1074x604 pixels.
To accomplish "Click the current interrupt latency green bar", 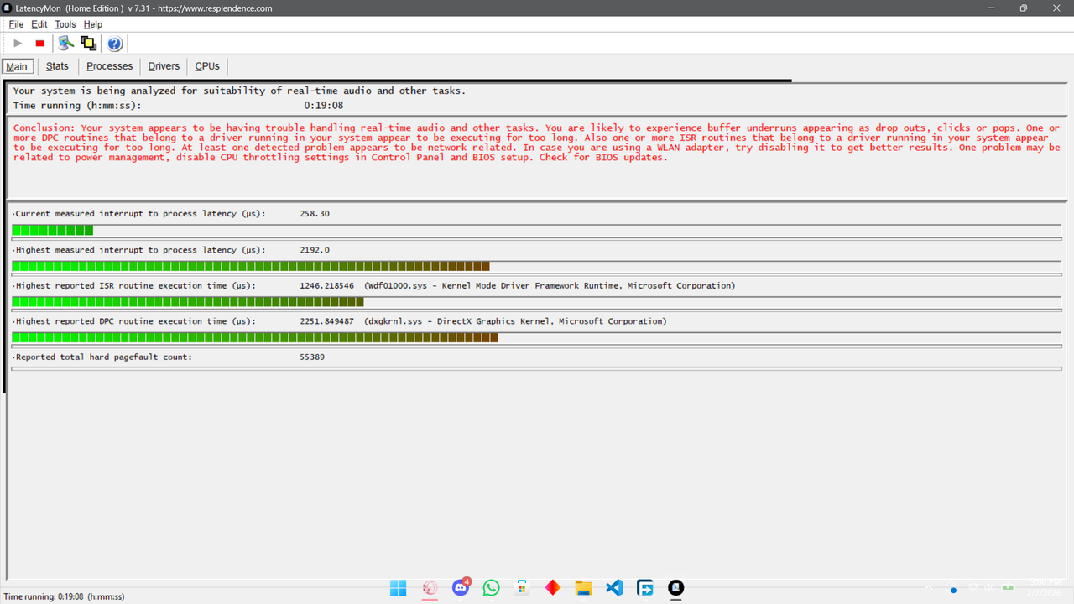I will (x=53, y=230).
